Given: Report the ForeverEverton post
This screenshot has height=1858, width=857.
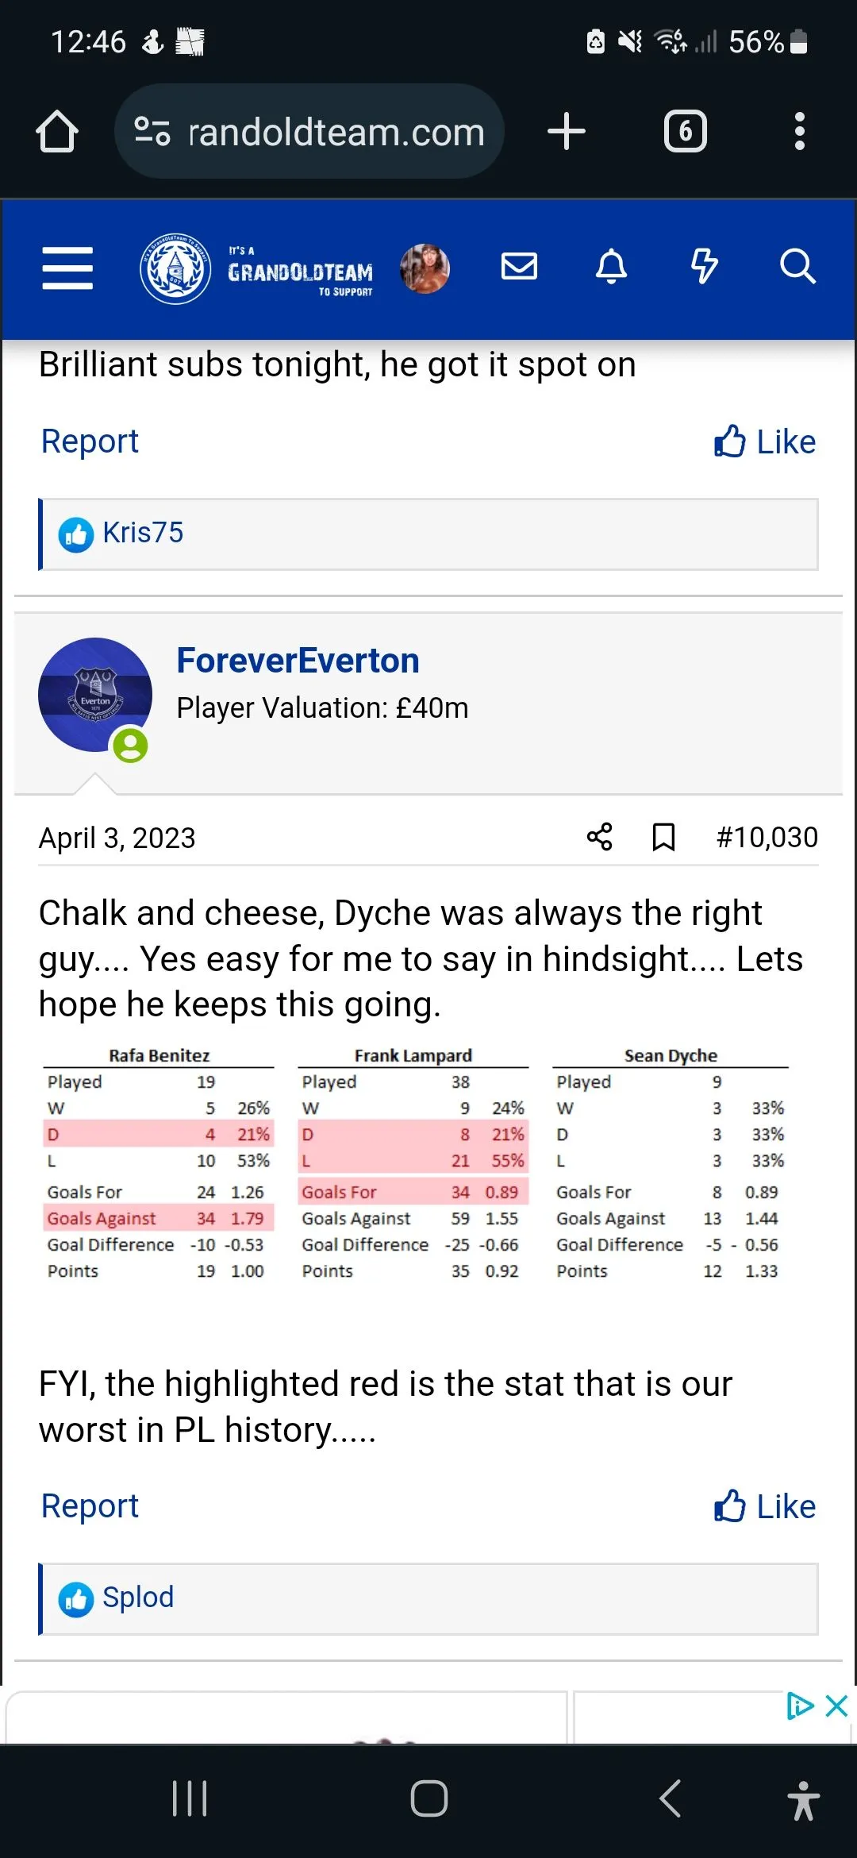Looking at the screenshot, I should tap(90, 1506).
